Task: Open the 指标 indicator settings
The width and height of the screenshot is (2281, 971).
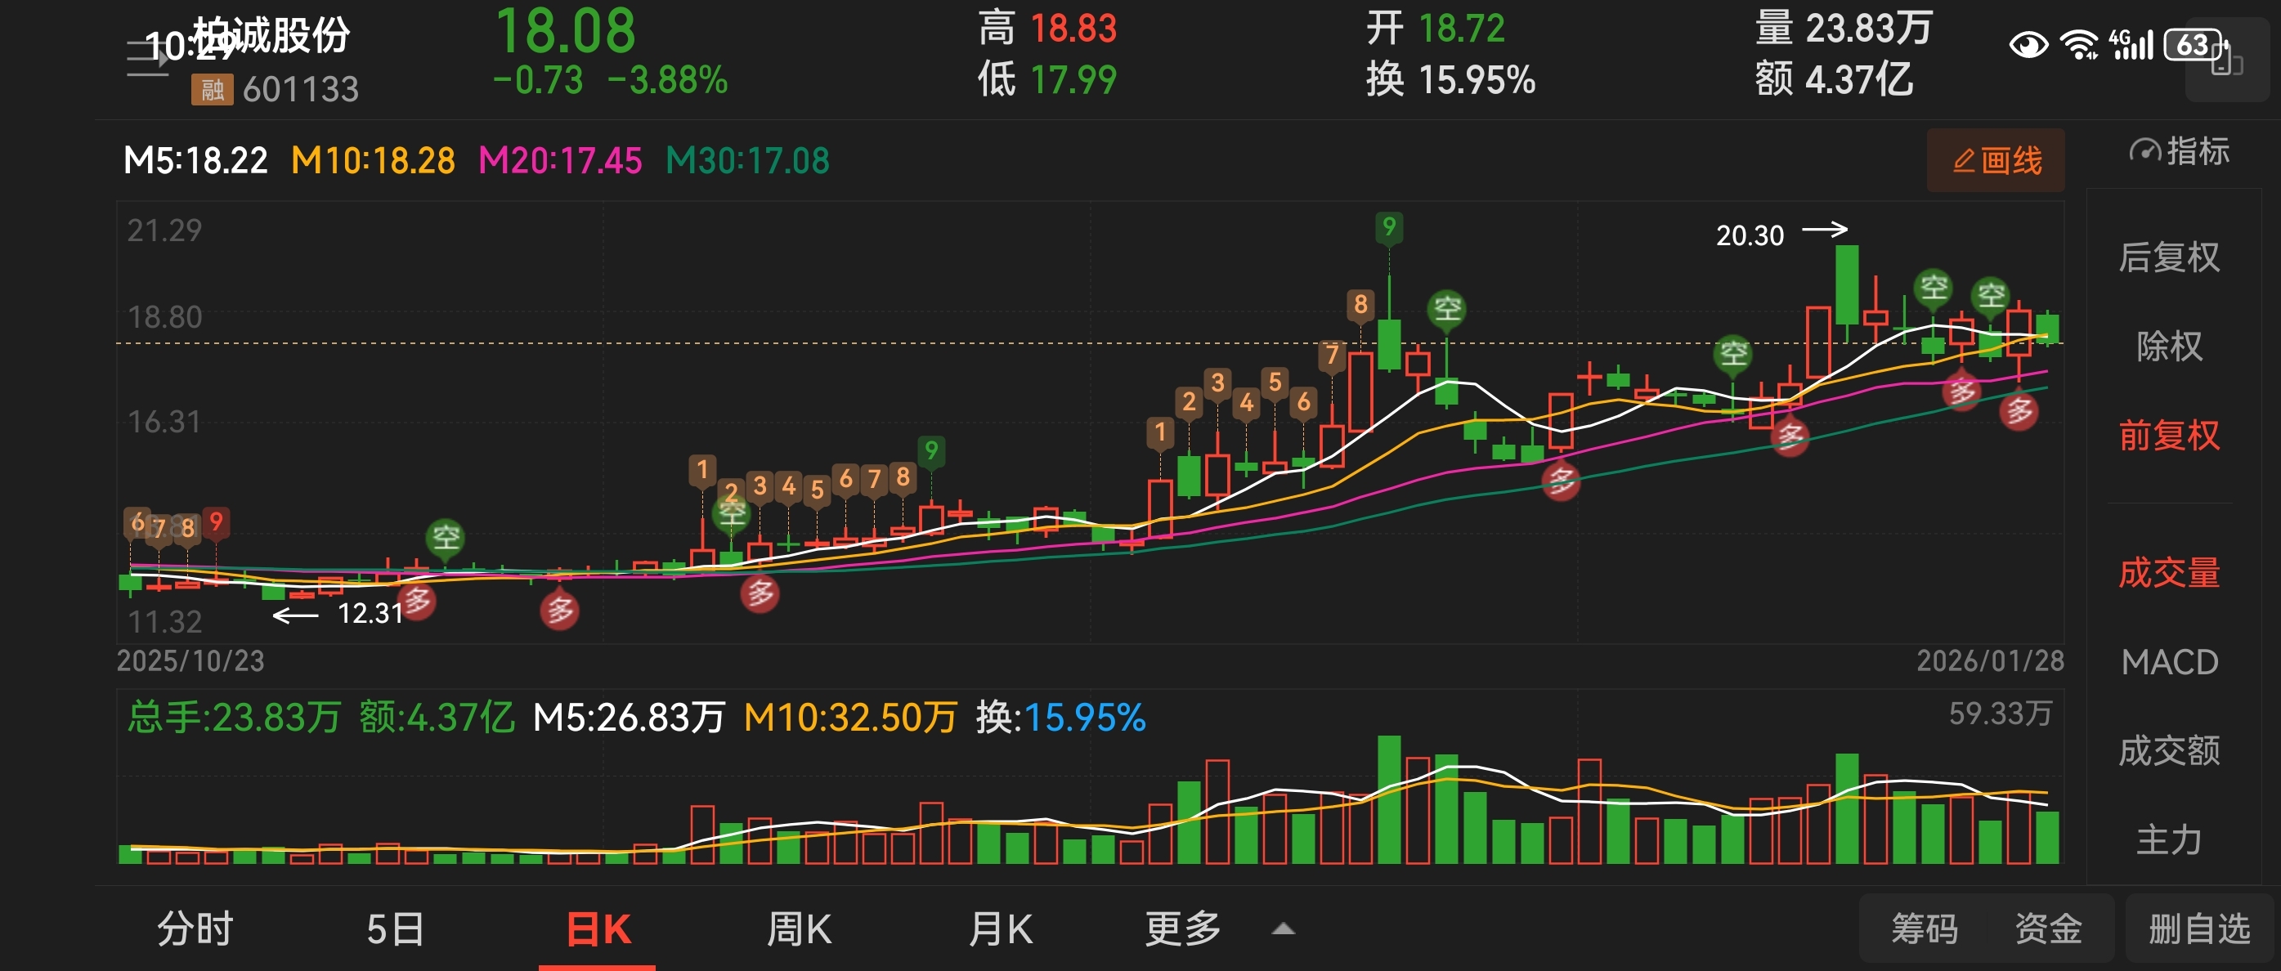Action: (2179, 151)
